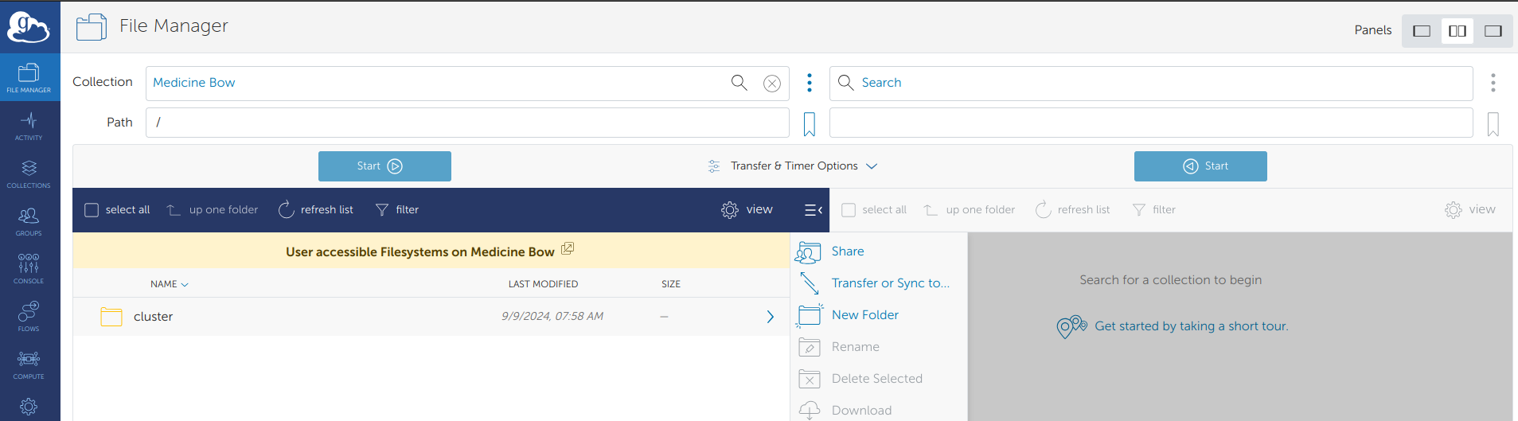Switch to two-panel layout
The width and height of the screenshot is (1518, 421).
1458,31
